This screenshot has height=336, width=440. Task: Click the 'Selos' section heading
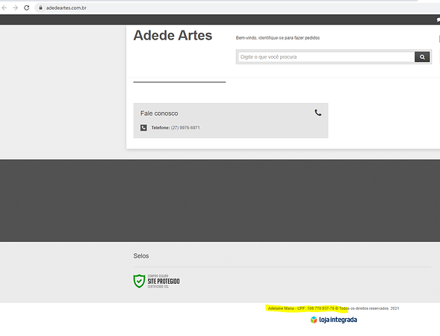click(141, 256)
